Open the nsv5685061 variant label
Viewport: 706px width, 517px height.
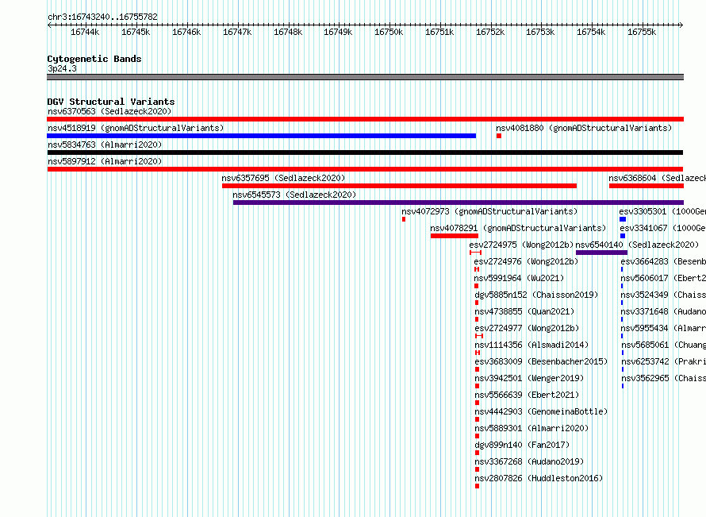664,345
